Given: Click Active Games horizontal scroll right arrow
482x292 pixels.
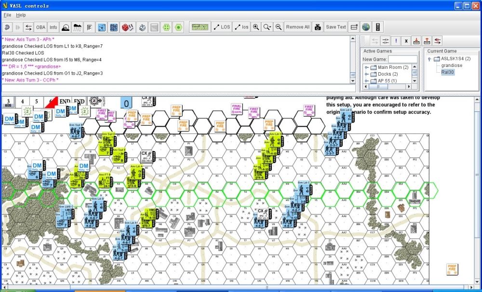Looking at the screenshot, I should pyautogui.click(x=409, y=87).
